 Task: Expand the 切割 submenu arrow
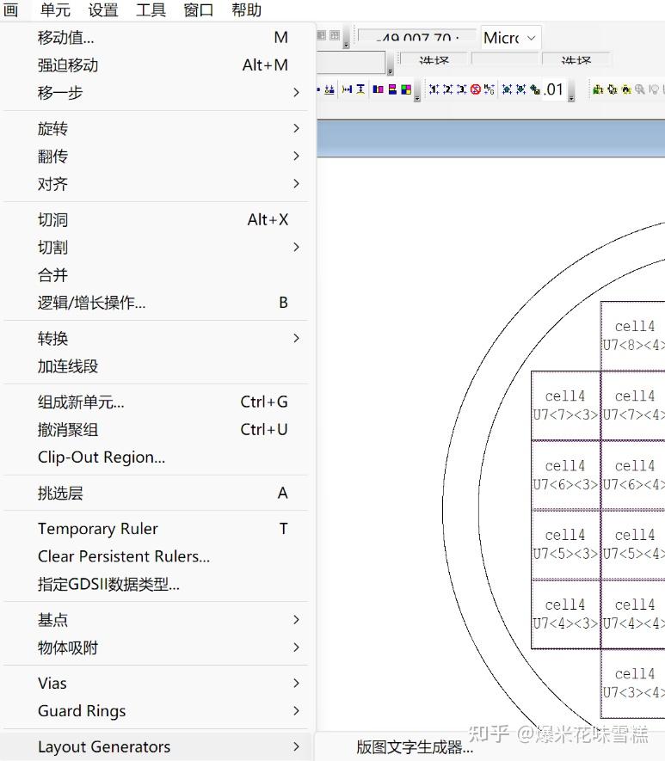296,247
